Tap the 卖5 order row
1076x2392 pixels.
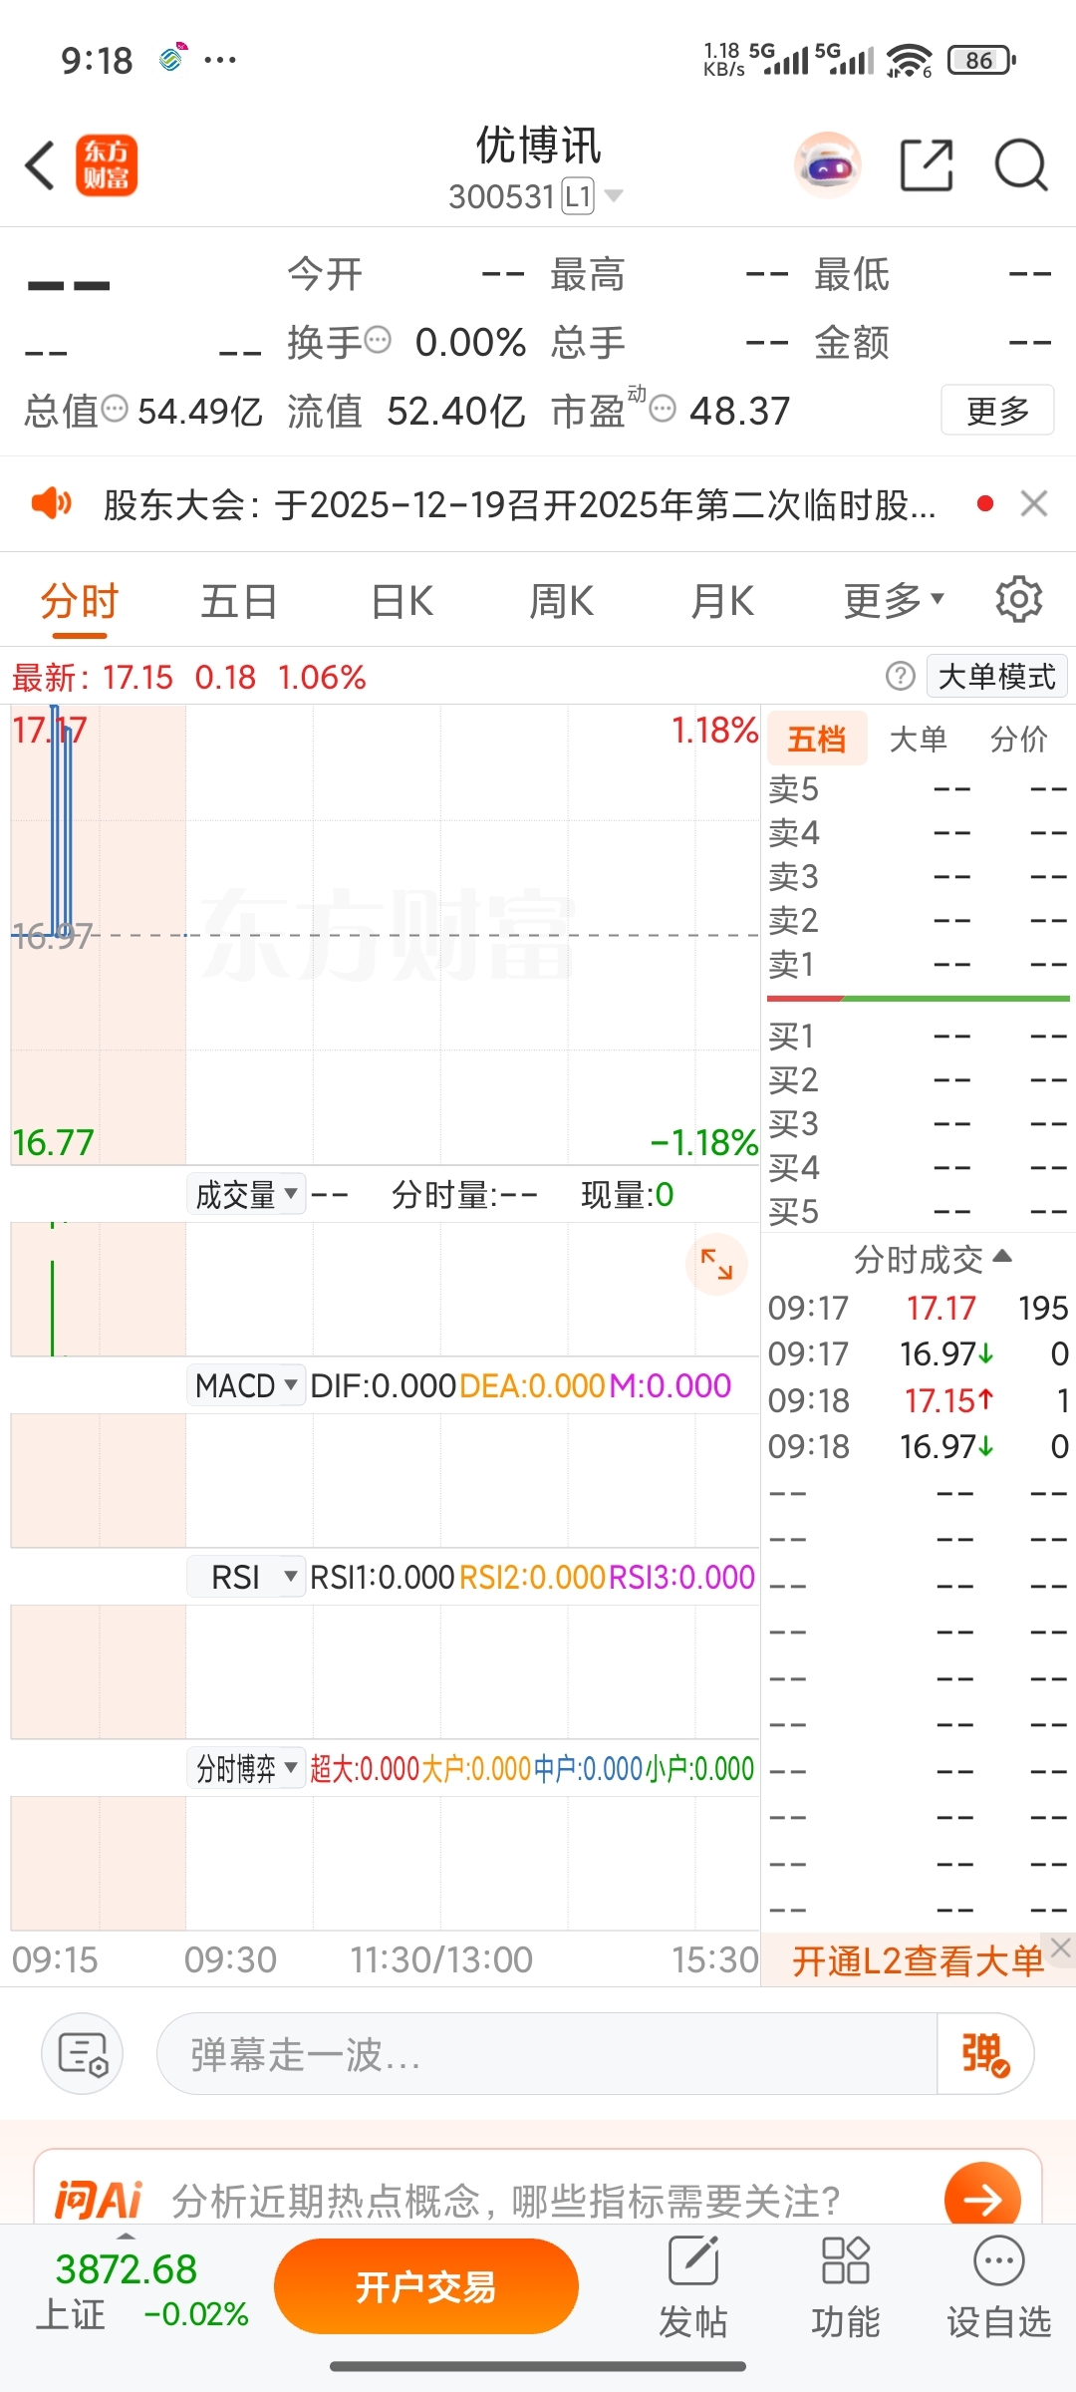pyautogui.click(x=918, y=788)
